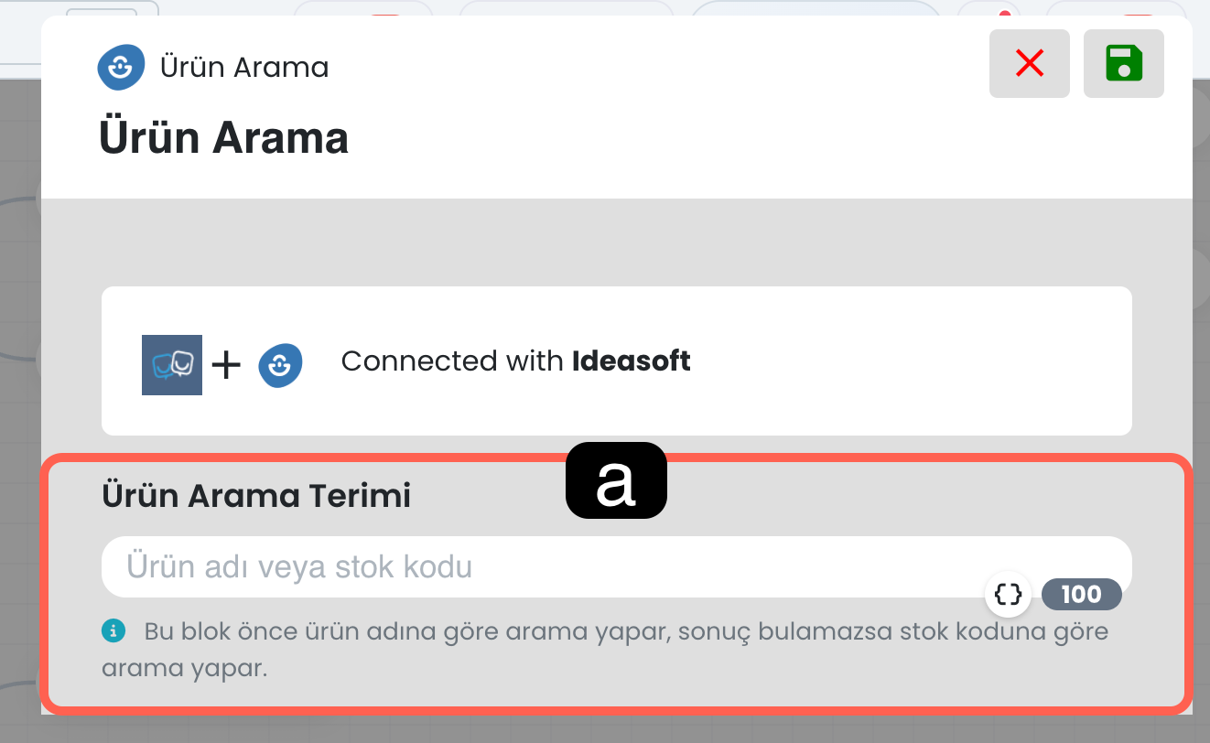Click the bold 'Ideasoft' word
Screen dimensions: 1210x743
(632, 361)
